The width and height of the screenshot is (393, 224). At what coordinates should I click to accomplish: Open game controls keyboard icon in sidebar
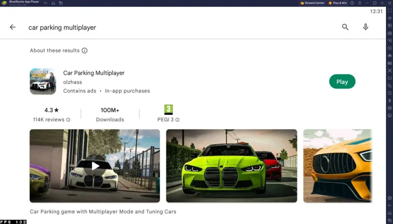(390, 33)
